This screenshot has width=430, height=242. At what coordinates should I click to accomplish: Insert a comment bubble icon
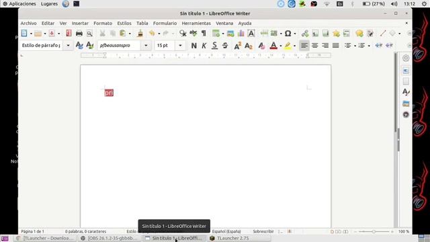pyautogui.click(x=359, y=34)
